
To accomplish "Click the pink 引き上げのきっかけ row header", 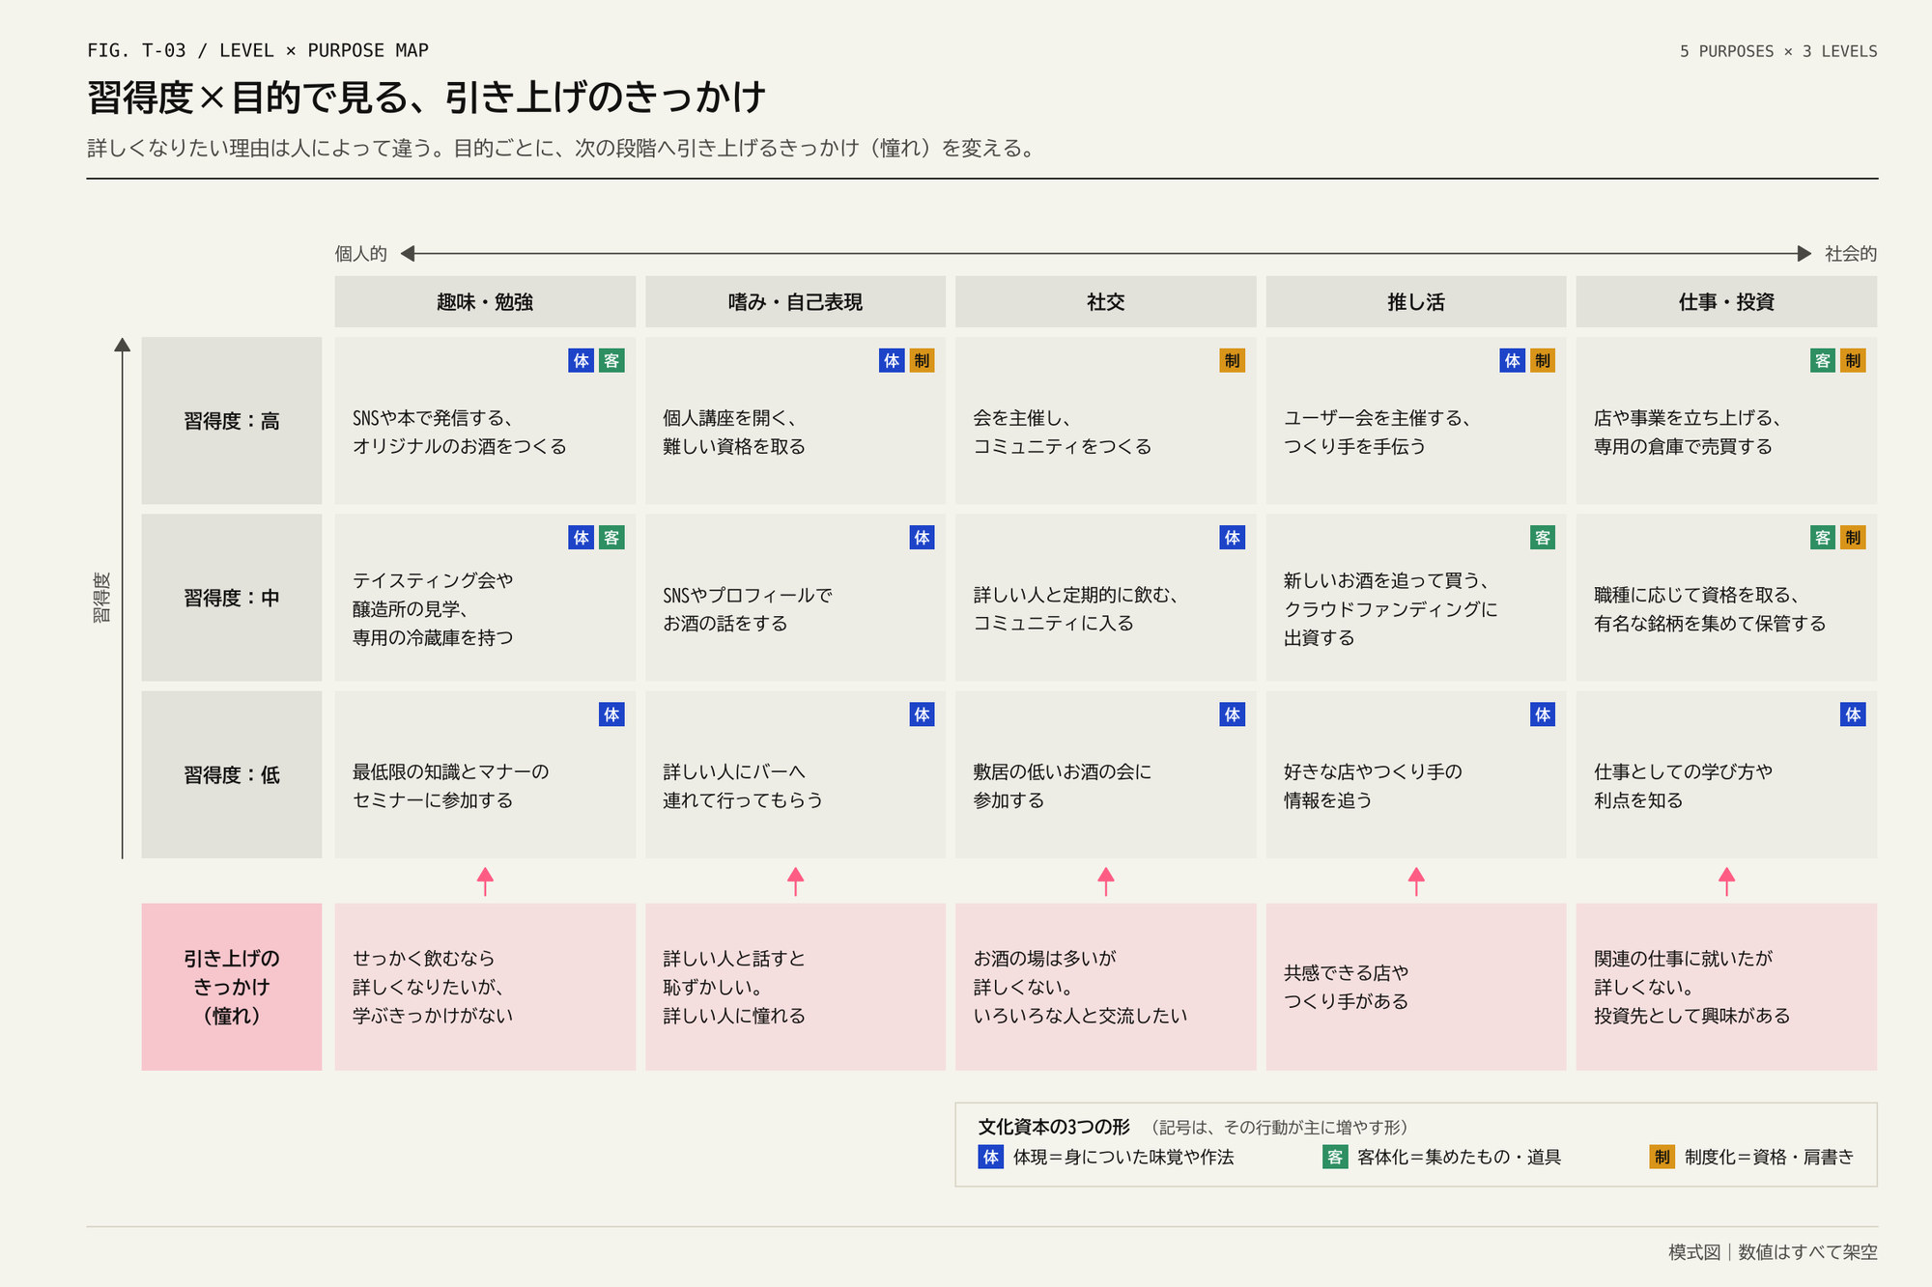I will tap(232, 987).
